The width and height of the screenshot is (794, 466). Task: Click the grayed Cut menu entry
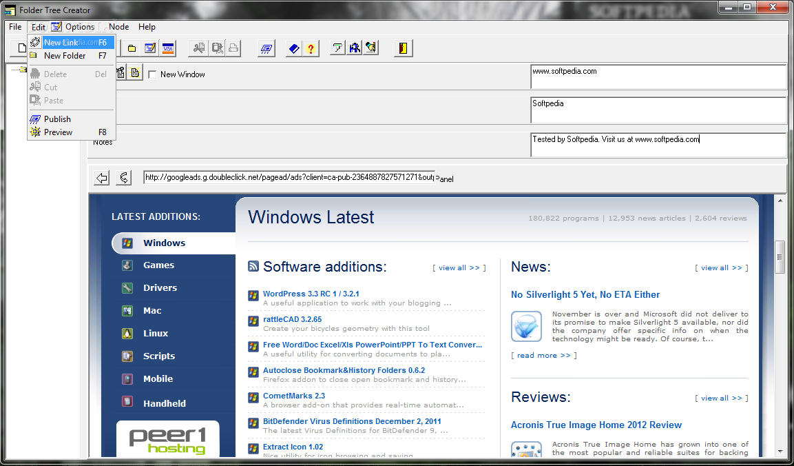(72, 88)
